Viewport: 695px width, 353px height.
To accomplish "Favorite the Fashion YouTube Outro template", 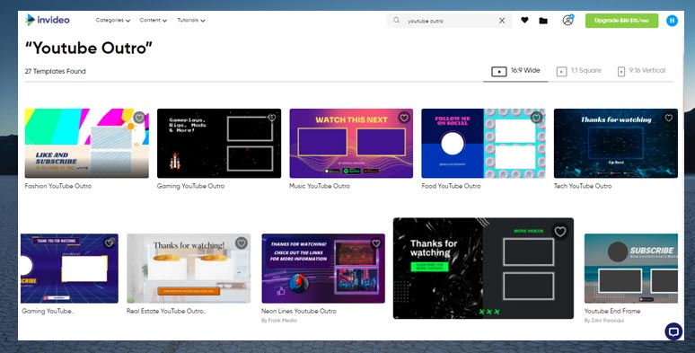I will [139, 118].
